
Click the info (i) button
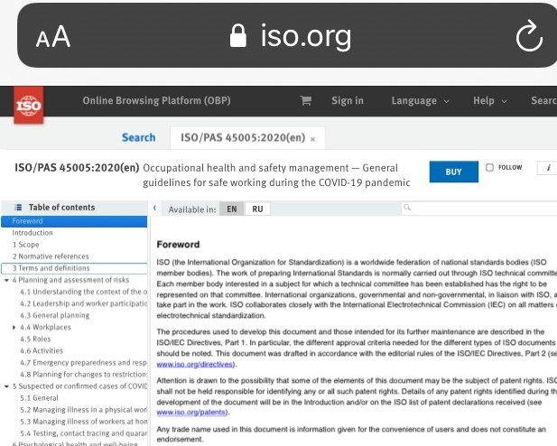click(x=548, y=168)
